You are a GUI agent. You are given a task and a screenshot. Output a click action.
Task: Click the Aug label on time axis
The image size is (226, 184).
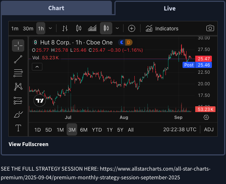(x=124, y=117)
